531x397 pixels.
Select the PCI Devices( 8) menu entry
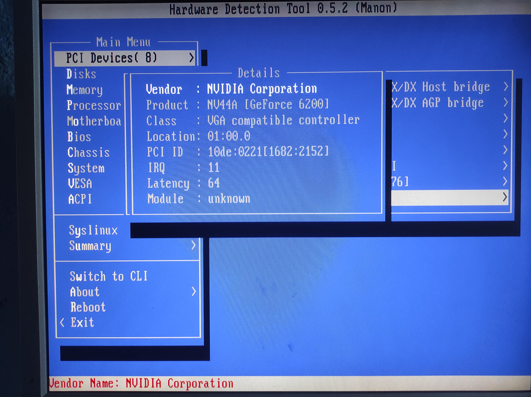click(x=125, y=58)
